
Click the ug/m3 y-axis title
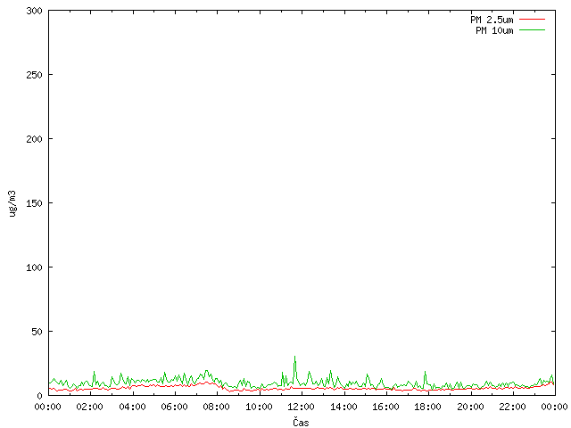[12, 203]
